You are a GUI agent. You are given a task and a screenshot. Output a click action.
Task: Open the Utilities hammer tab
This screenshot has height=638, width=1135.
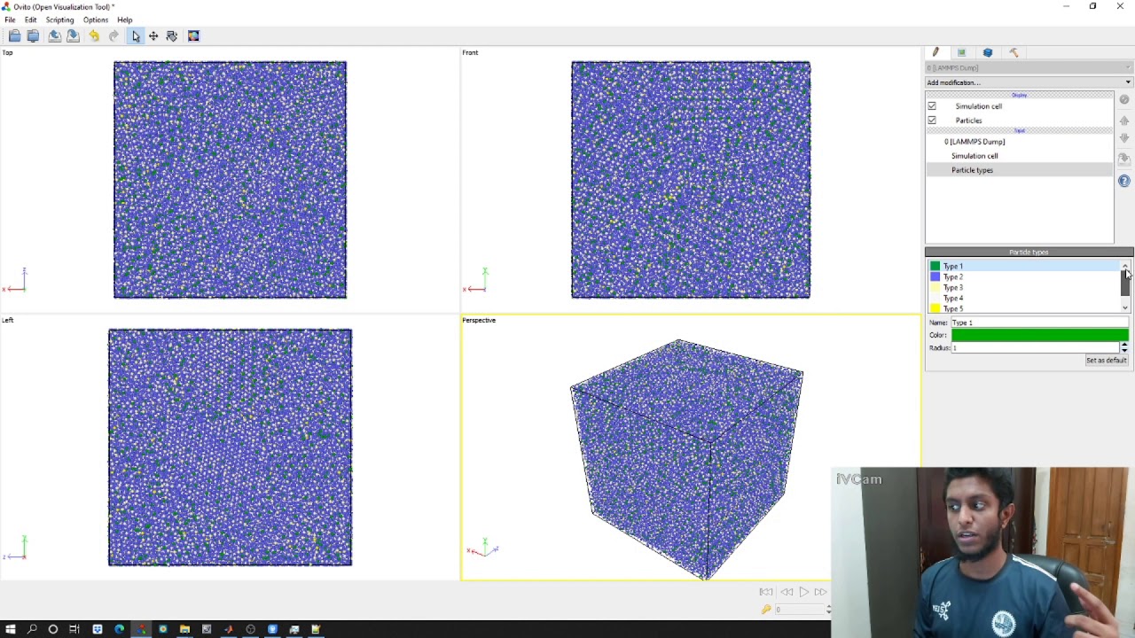[1014, 52]
